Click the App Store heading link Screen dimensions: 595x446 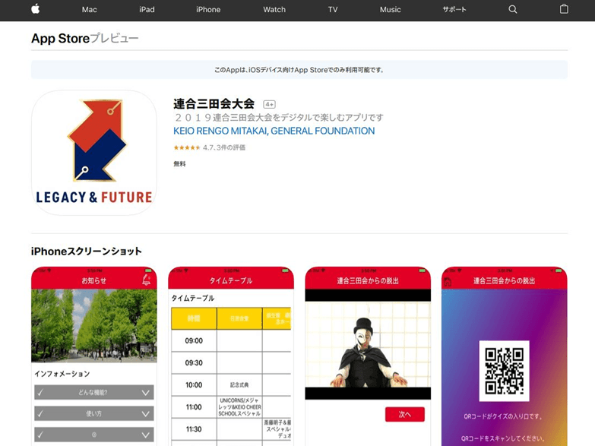pyautogui.click(x=60, y=38)
